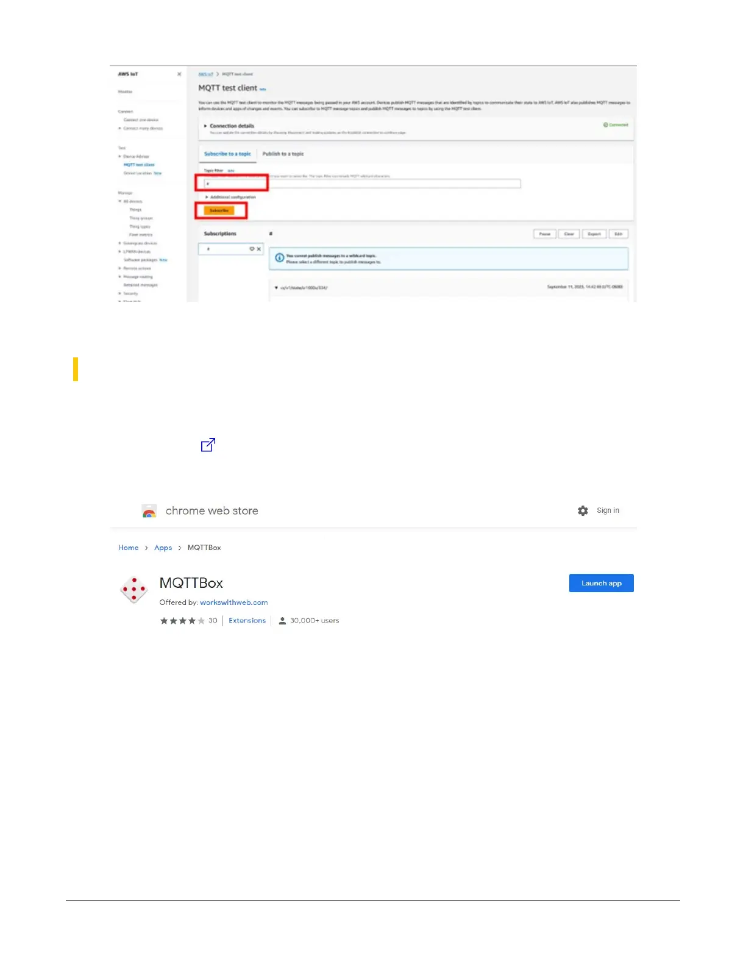Click the Extensions category link
Image resolution: width=746 pixels, height=966 pixels.
(x=247, y=621)
